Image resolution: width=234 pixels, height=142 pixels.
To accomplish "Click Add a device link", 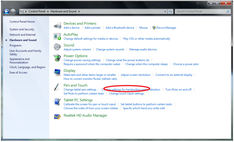I will [72, 28].
